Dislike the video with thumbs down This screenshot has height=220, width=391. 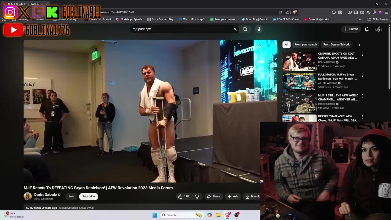pos(197,196)
